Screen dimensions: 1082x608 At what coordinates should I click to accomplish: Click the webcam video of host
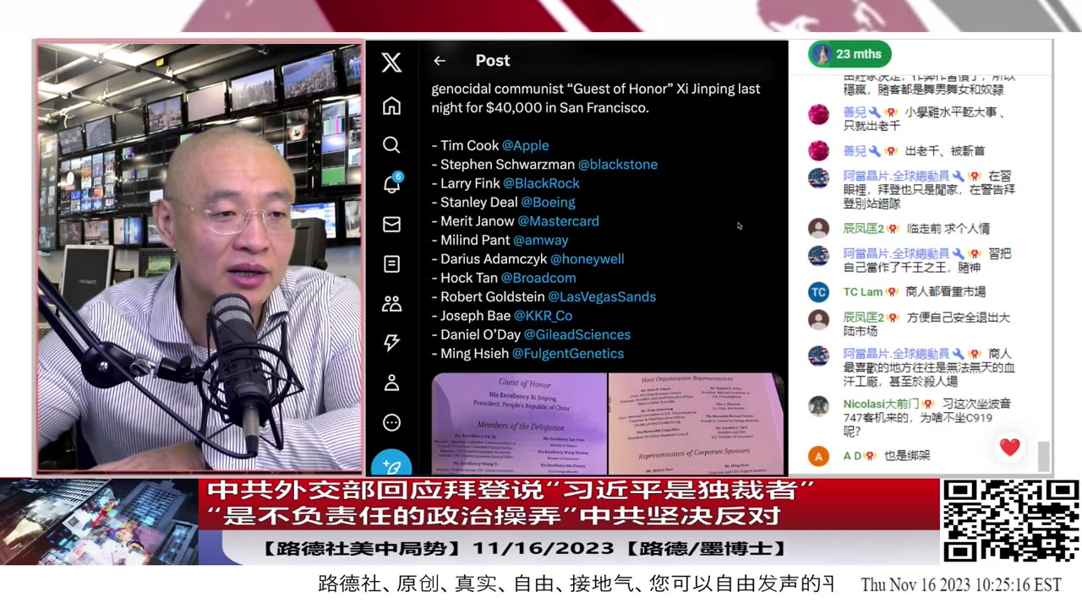[199, 258]
